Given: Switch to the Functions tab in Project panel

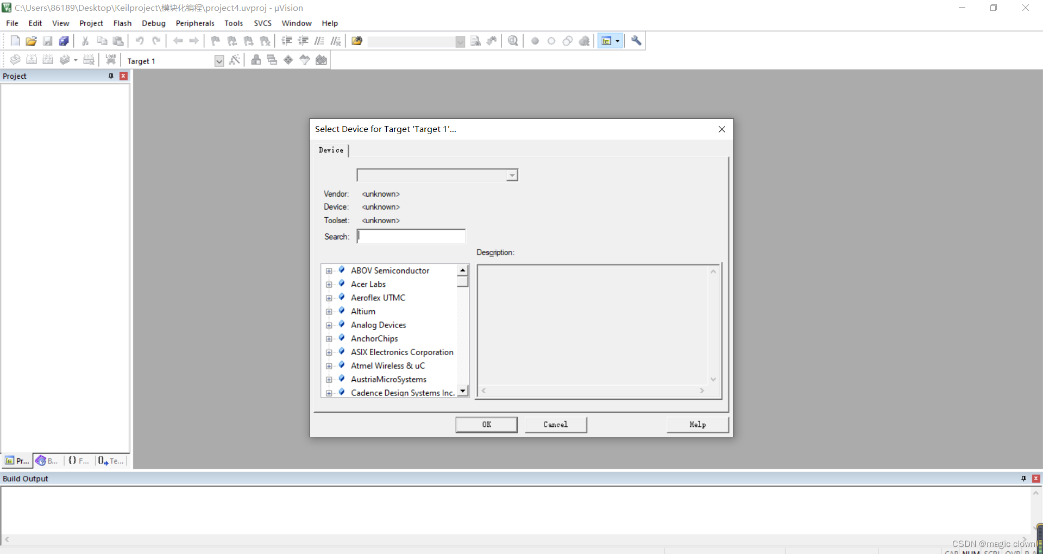Looking at the screenshot, I should (79, 461).
